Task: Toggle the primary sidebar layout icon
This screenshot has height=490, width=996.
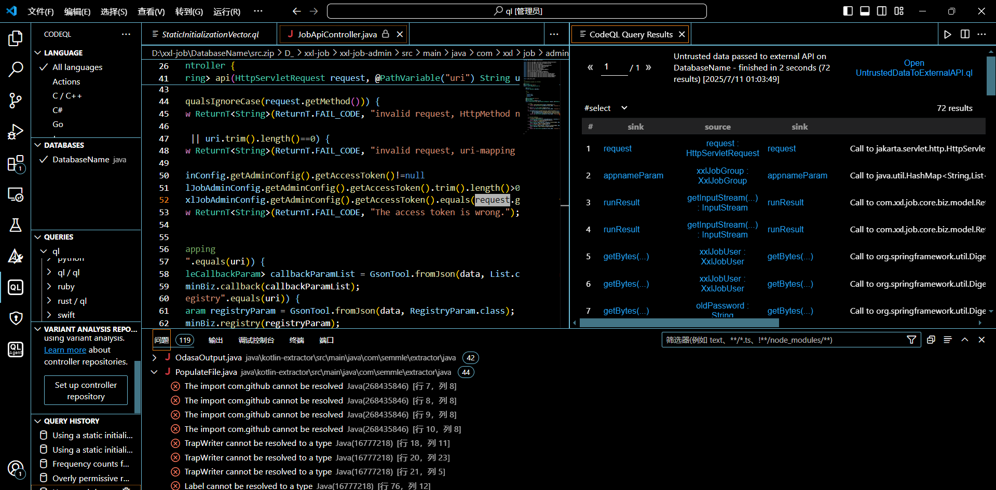Action: pyautogui.click(x=848, y=11)
